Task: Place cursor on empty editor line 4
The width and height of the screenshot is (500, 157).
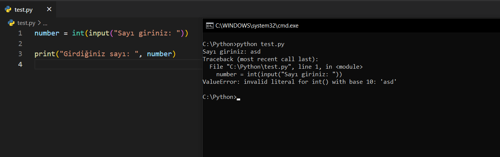Action: point(114,65)
